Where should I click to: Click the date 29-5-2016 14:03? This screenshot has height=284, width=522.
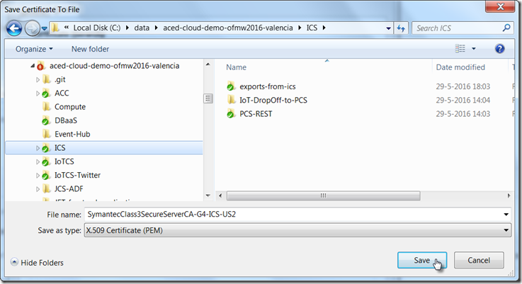click(x=463, y=114)
